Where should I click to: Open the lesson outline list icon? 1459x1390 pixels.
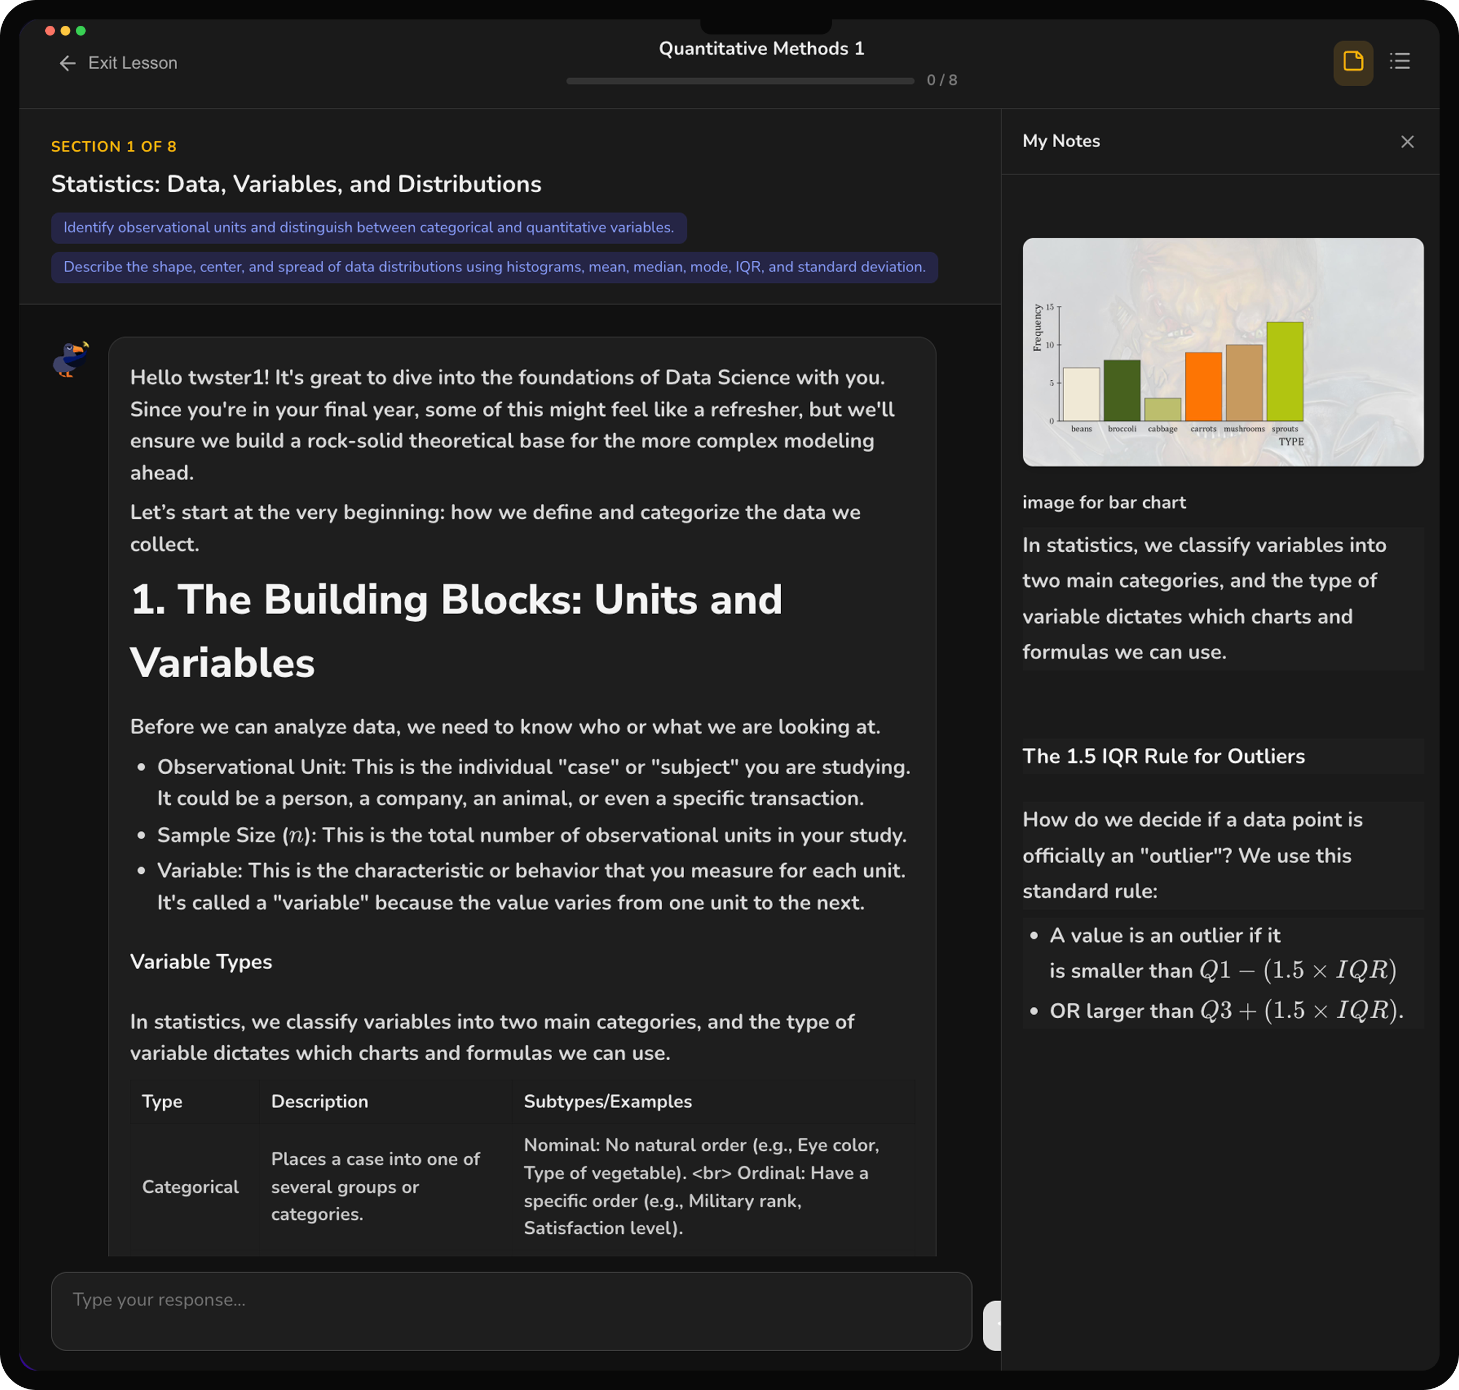click(1400, 62)
